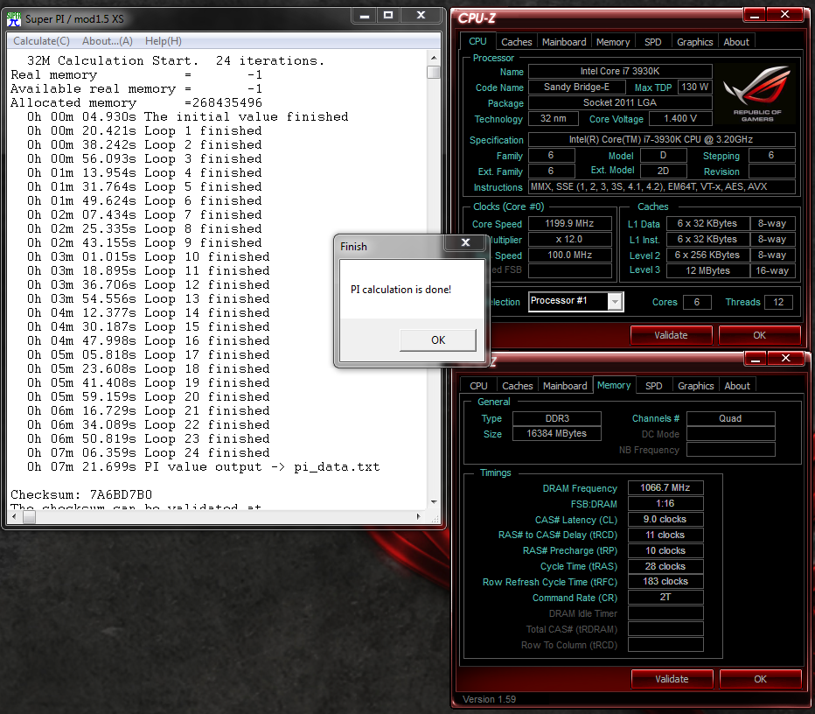Open the Calculate(C) menu in Super PI
This screenshot has height=714, width=815.
coord(41,41)
